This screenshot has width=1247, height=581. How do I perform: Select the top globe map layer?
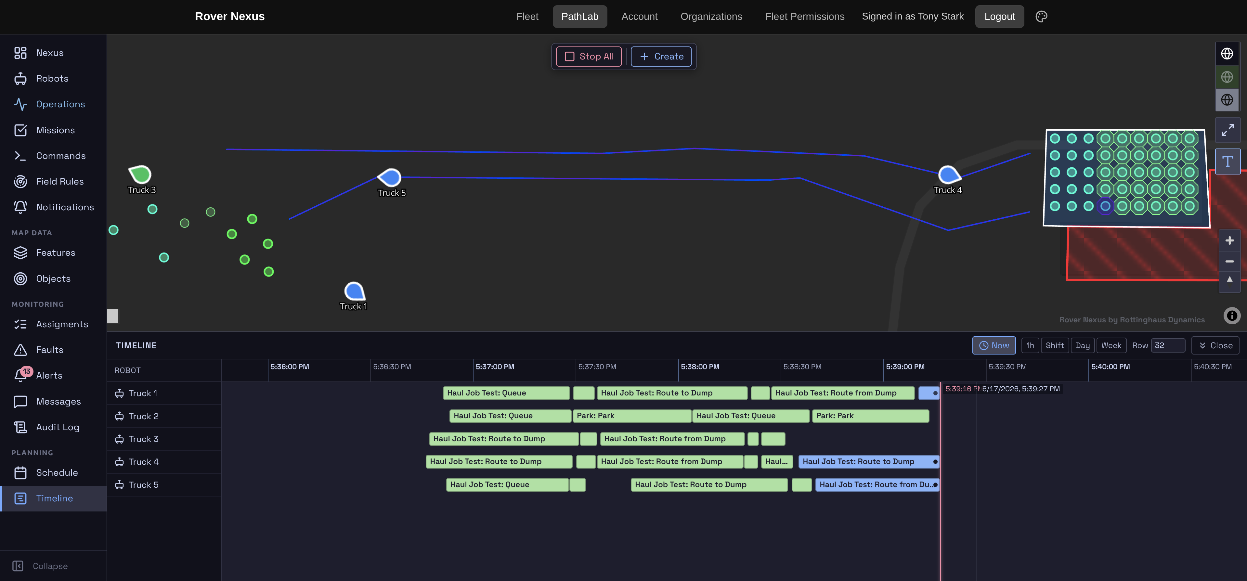click(1227, 53)
